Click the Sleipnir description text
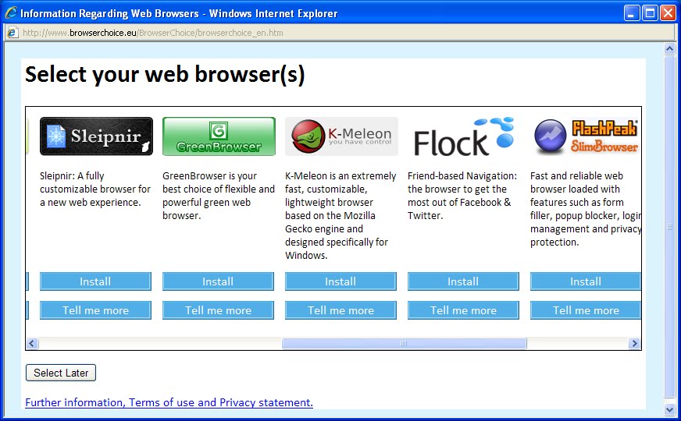Viewport: 681px width, 421px height. [x=95, y=189]
